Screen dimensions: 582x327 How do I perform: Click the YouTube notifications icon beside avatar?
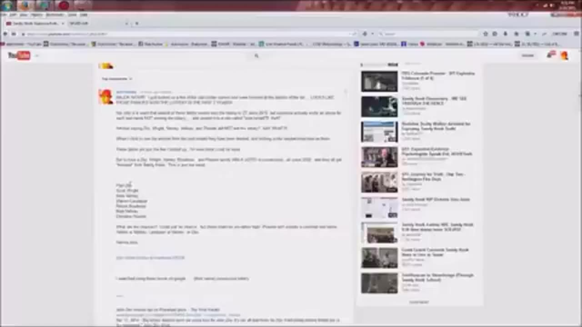tap(552, 55)
